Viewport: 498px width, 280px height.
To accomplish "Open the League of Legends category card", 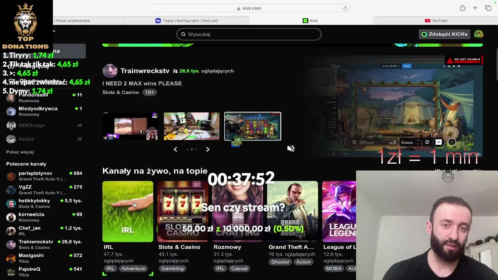I will 339,212.
